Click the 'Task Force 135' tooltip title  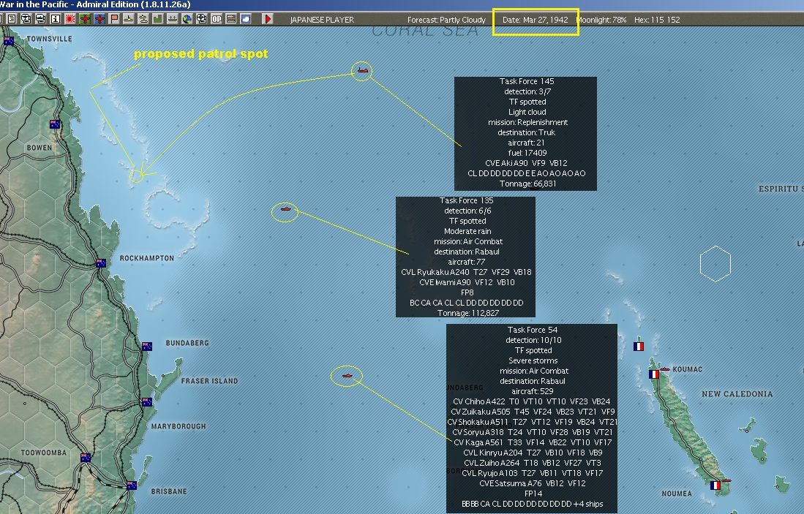(x=466, y=200)
